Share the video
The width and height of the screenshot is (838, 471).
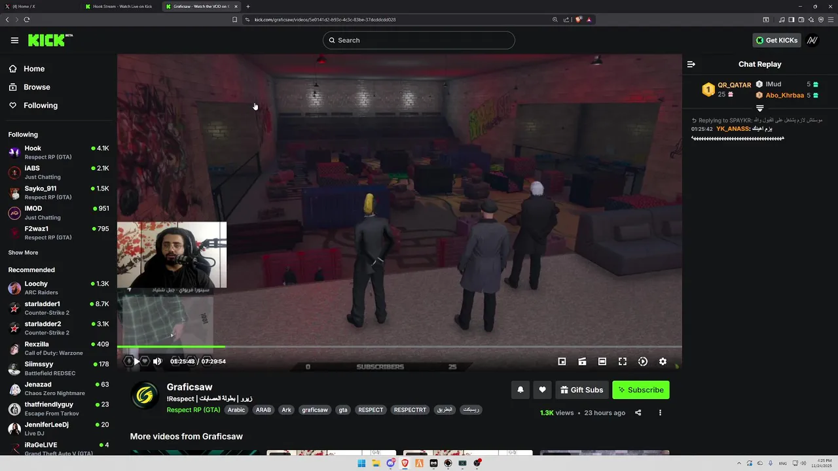tap(638, 413)
